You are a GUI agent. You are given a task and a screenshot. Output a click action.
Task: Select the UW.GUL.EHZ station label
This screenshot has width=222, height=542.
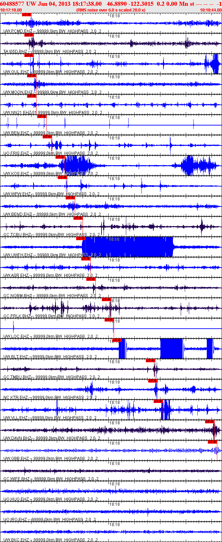[x=51, y=72]
